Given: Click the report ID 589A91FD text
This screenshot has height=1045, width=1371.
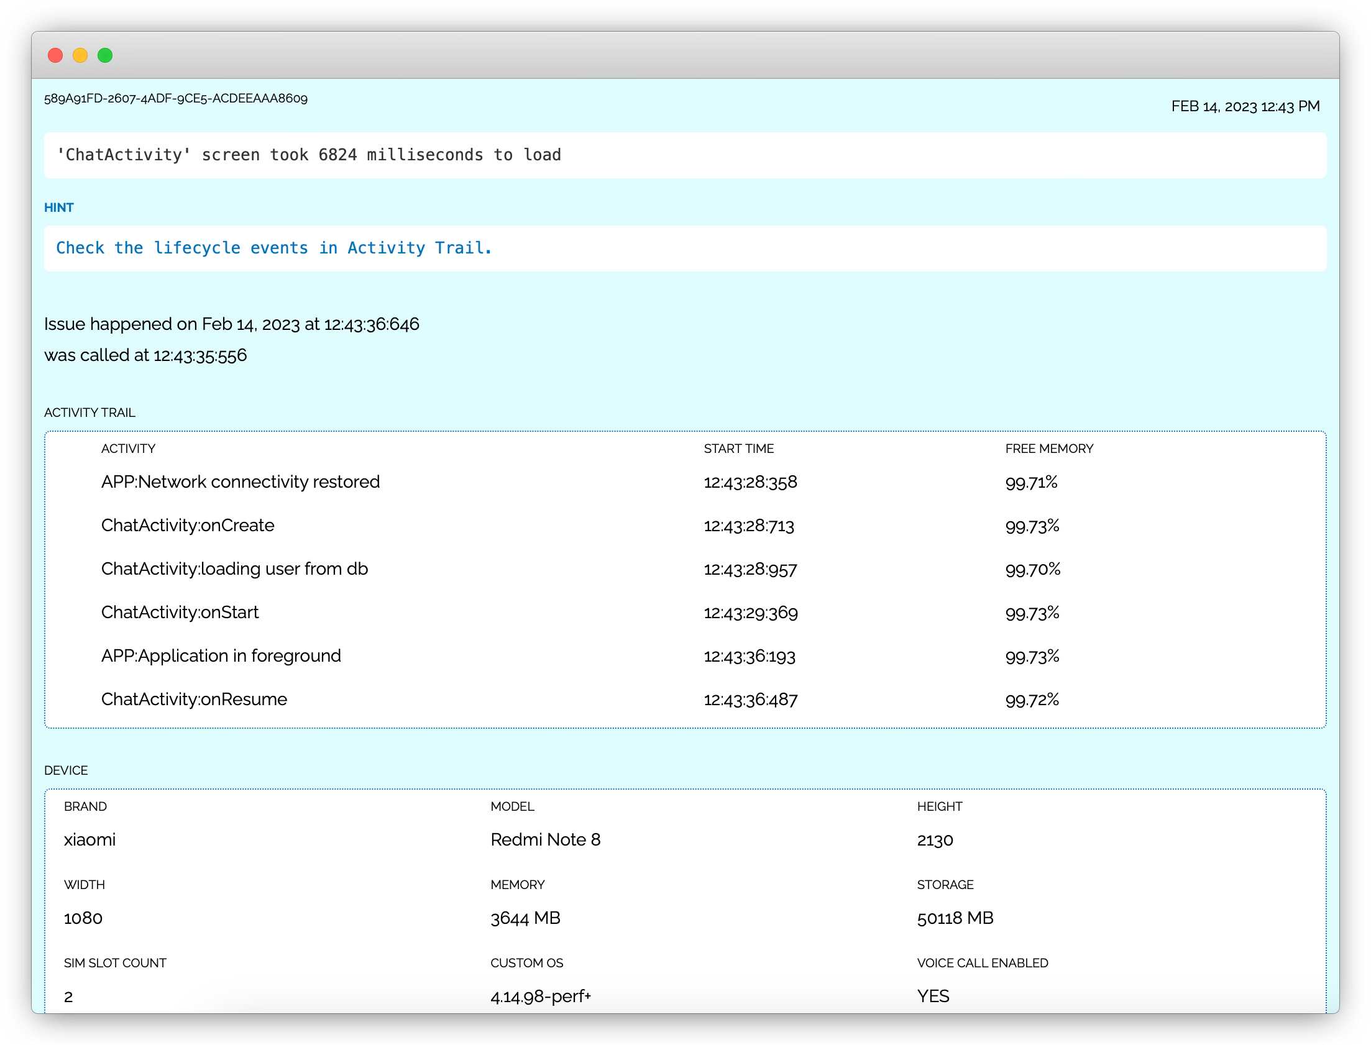Looking at the screenshot, I should tap(175, 98).
